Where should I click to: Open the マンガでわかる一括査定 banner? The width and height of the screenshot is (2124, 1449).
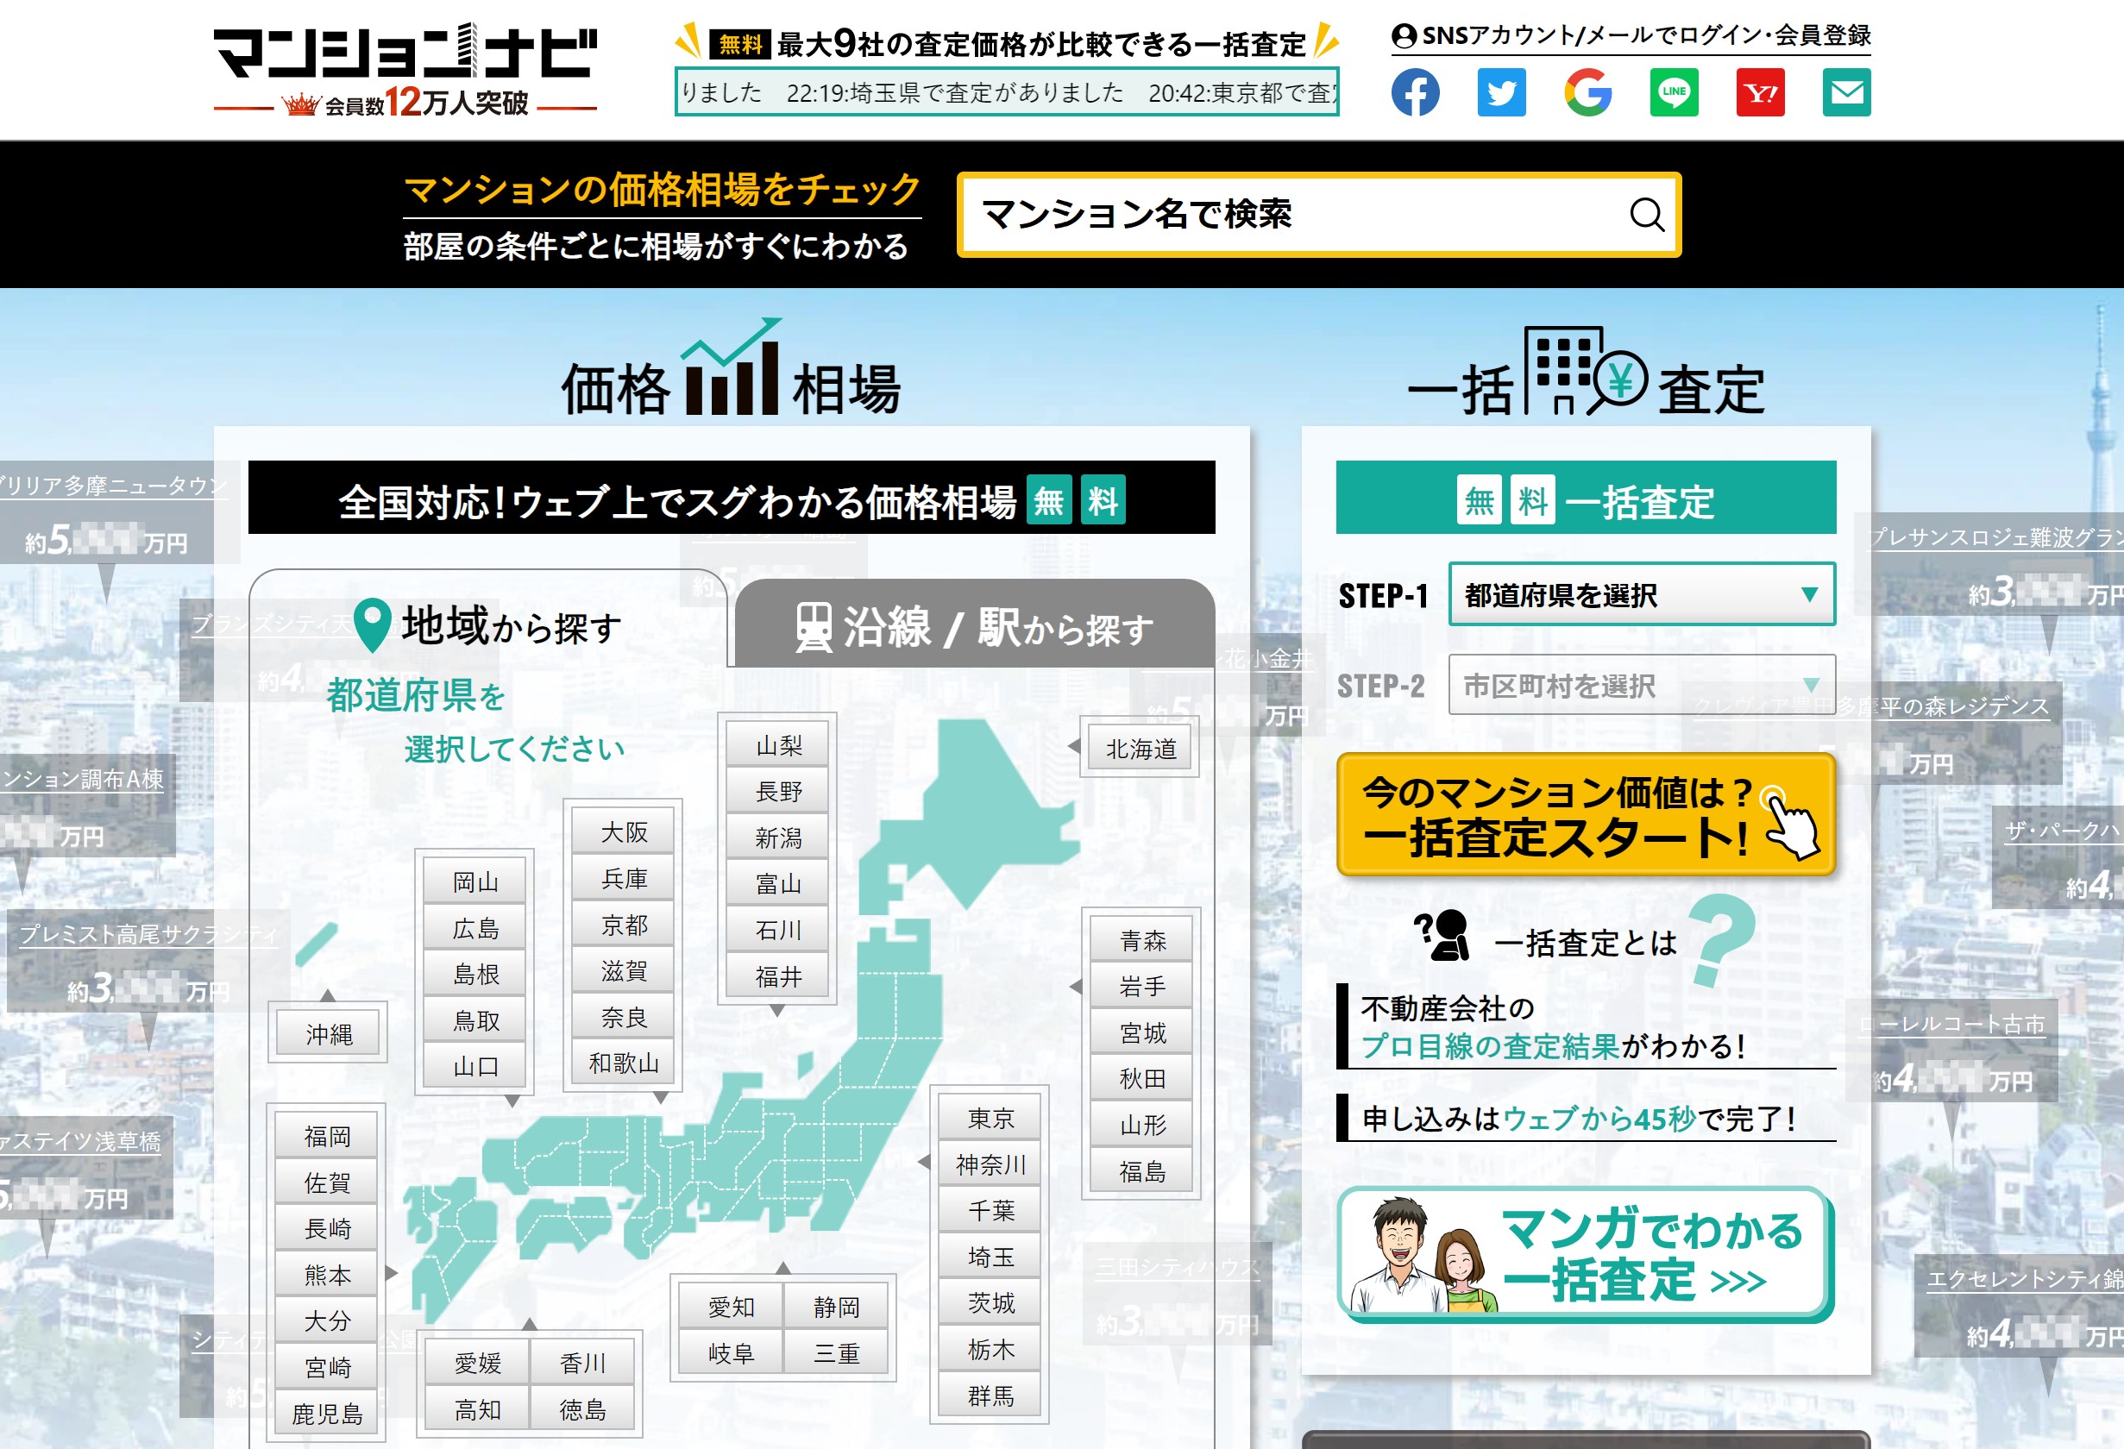(x=1586, y=1253)
